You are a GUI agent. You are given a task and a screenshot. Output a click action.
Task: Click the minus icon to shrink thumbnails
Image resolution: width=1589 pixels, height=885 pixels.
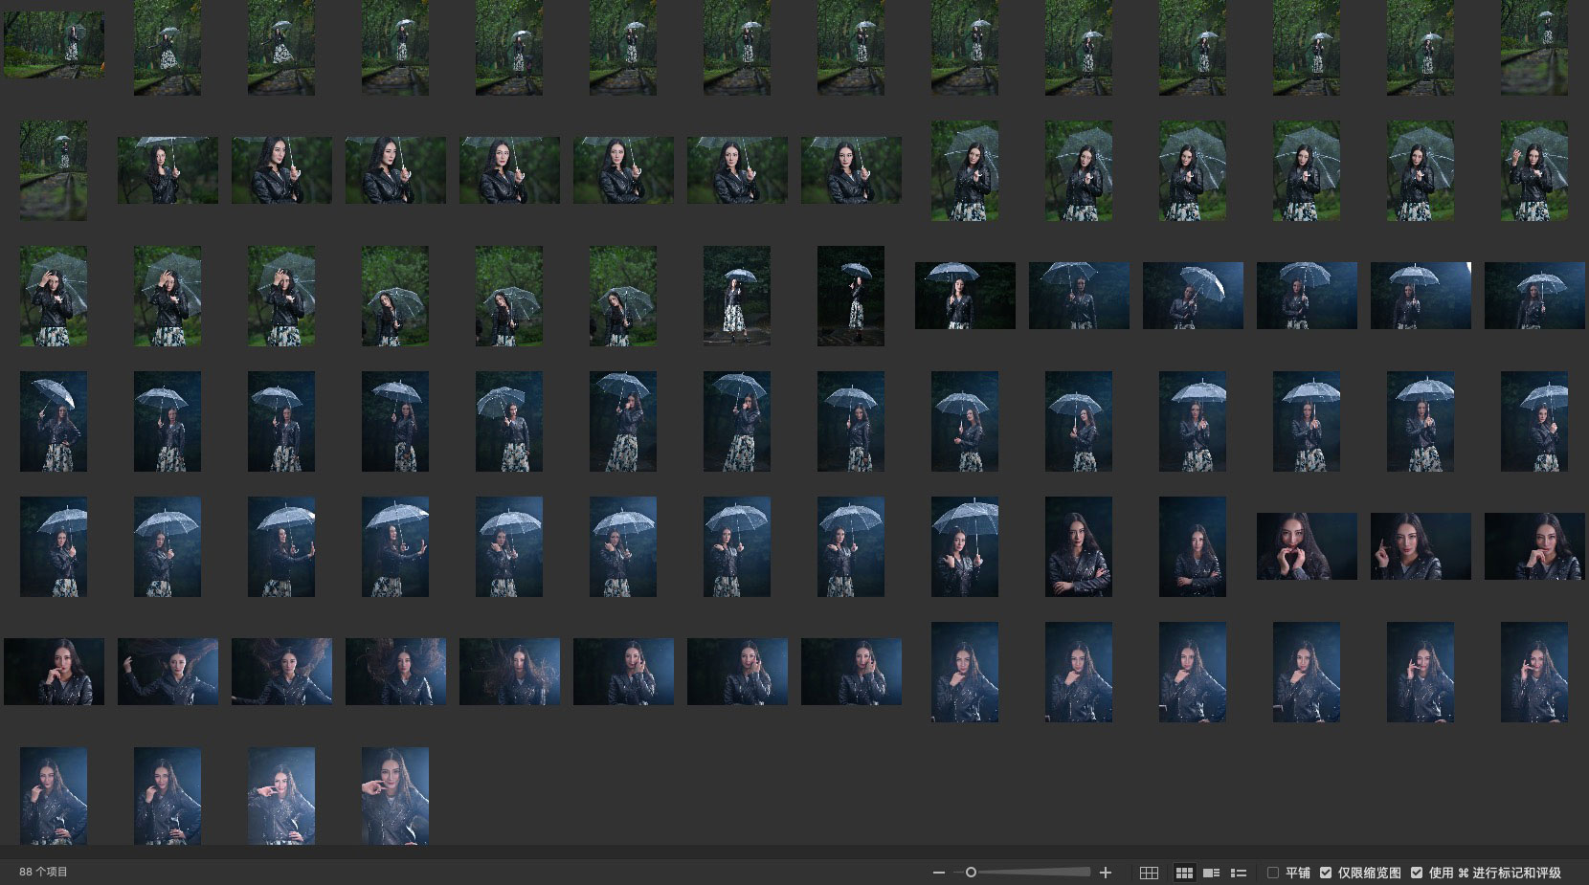938,873
